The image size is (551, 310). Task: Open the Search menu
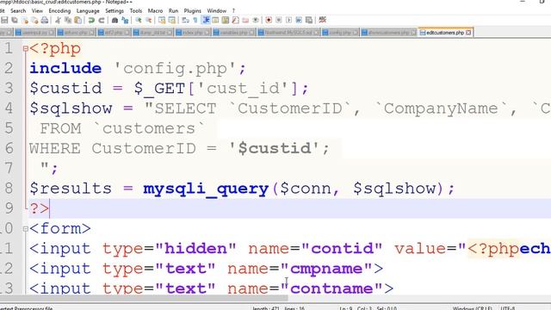18,11
